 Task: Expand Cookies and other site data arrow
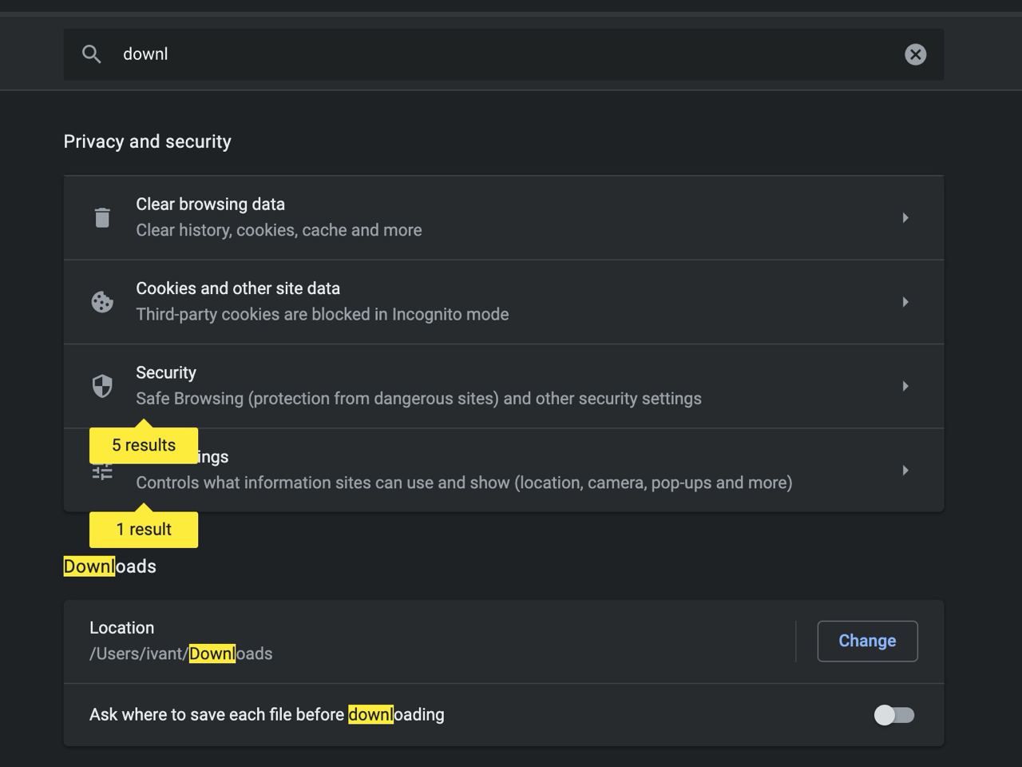click(x=905, y=302)
